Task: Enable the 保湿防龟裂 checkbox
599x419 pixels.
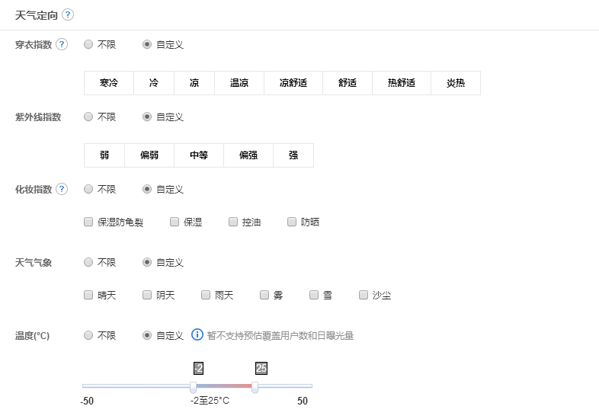Action: tap(88, 222)
